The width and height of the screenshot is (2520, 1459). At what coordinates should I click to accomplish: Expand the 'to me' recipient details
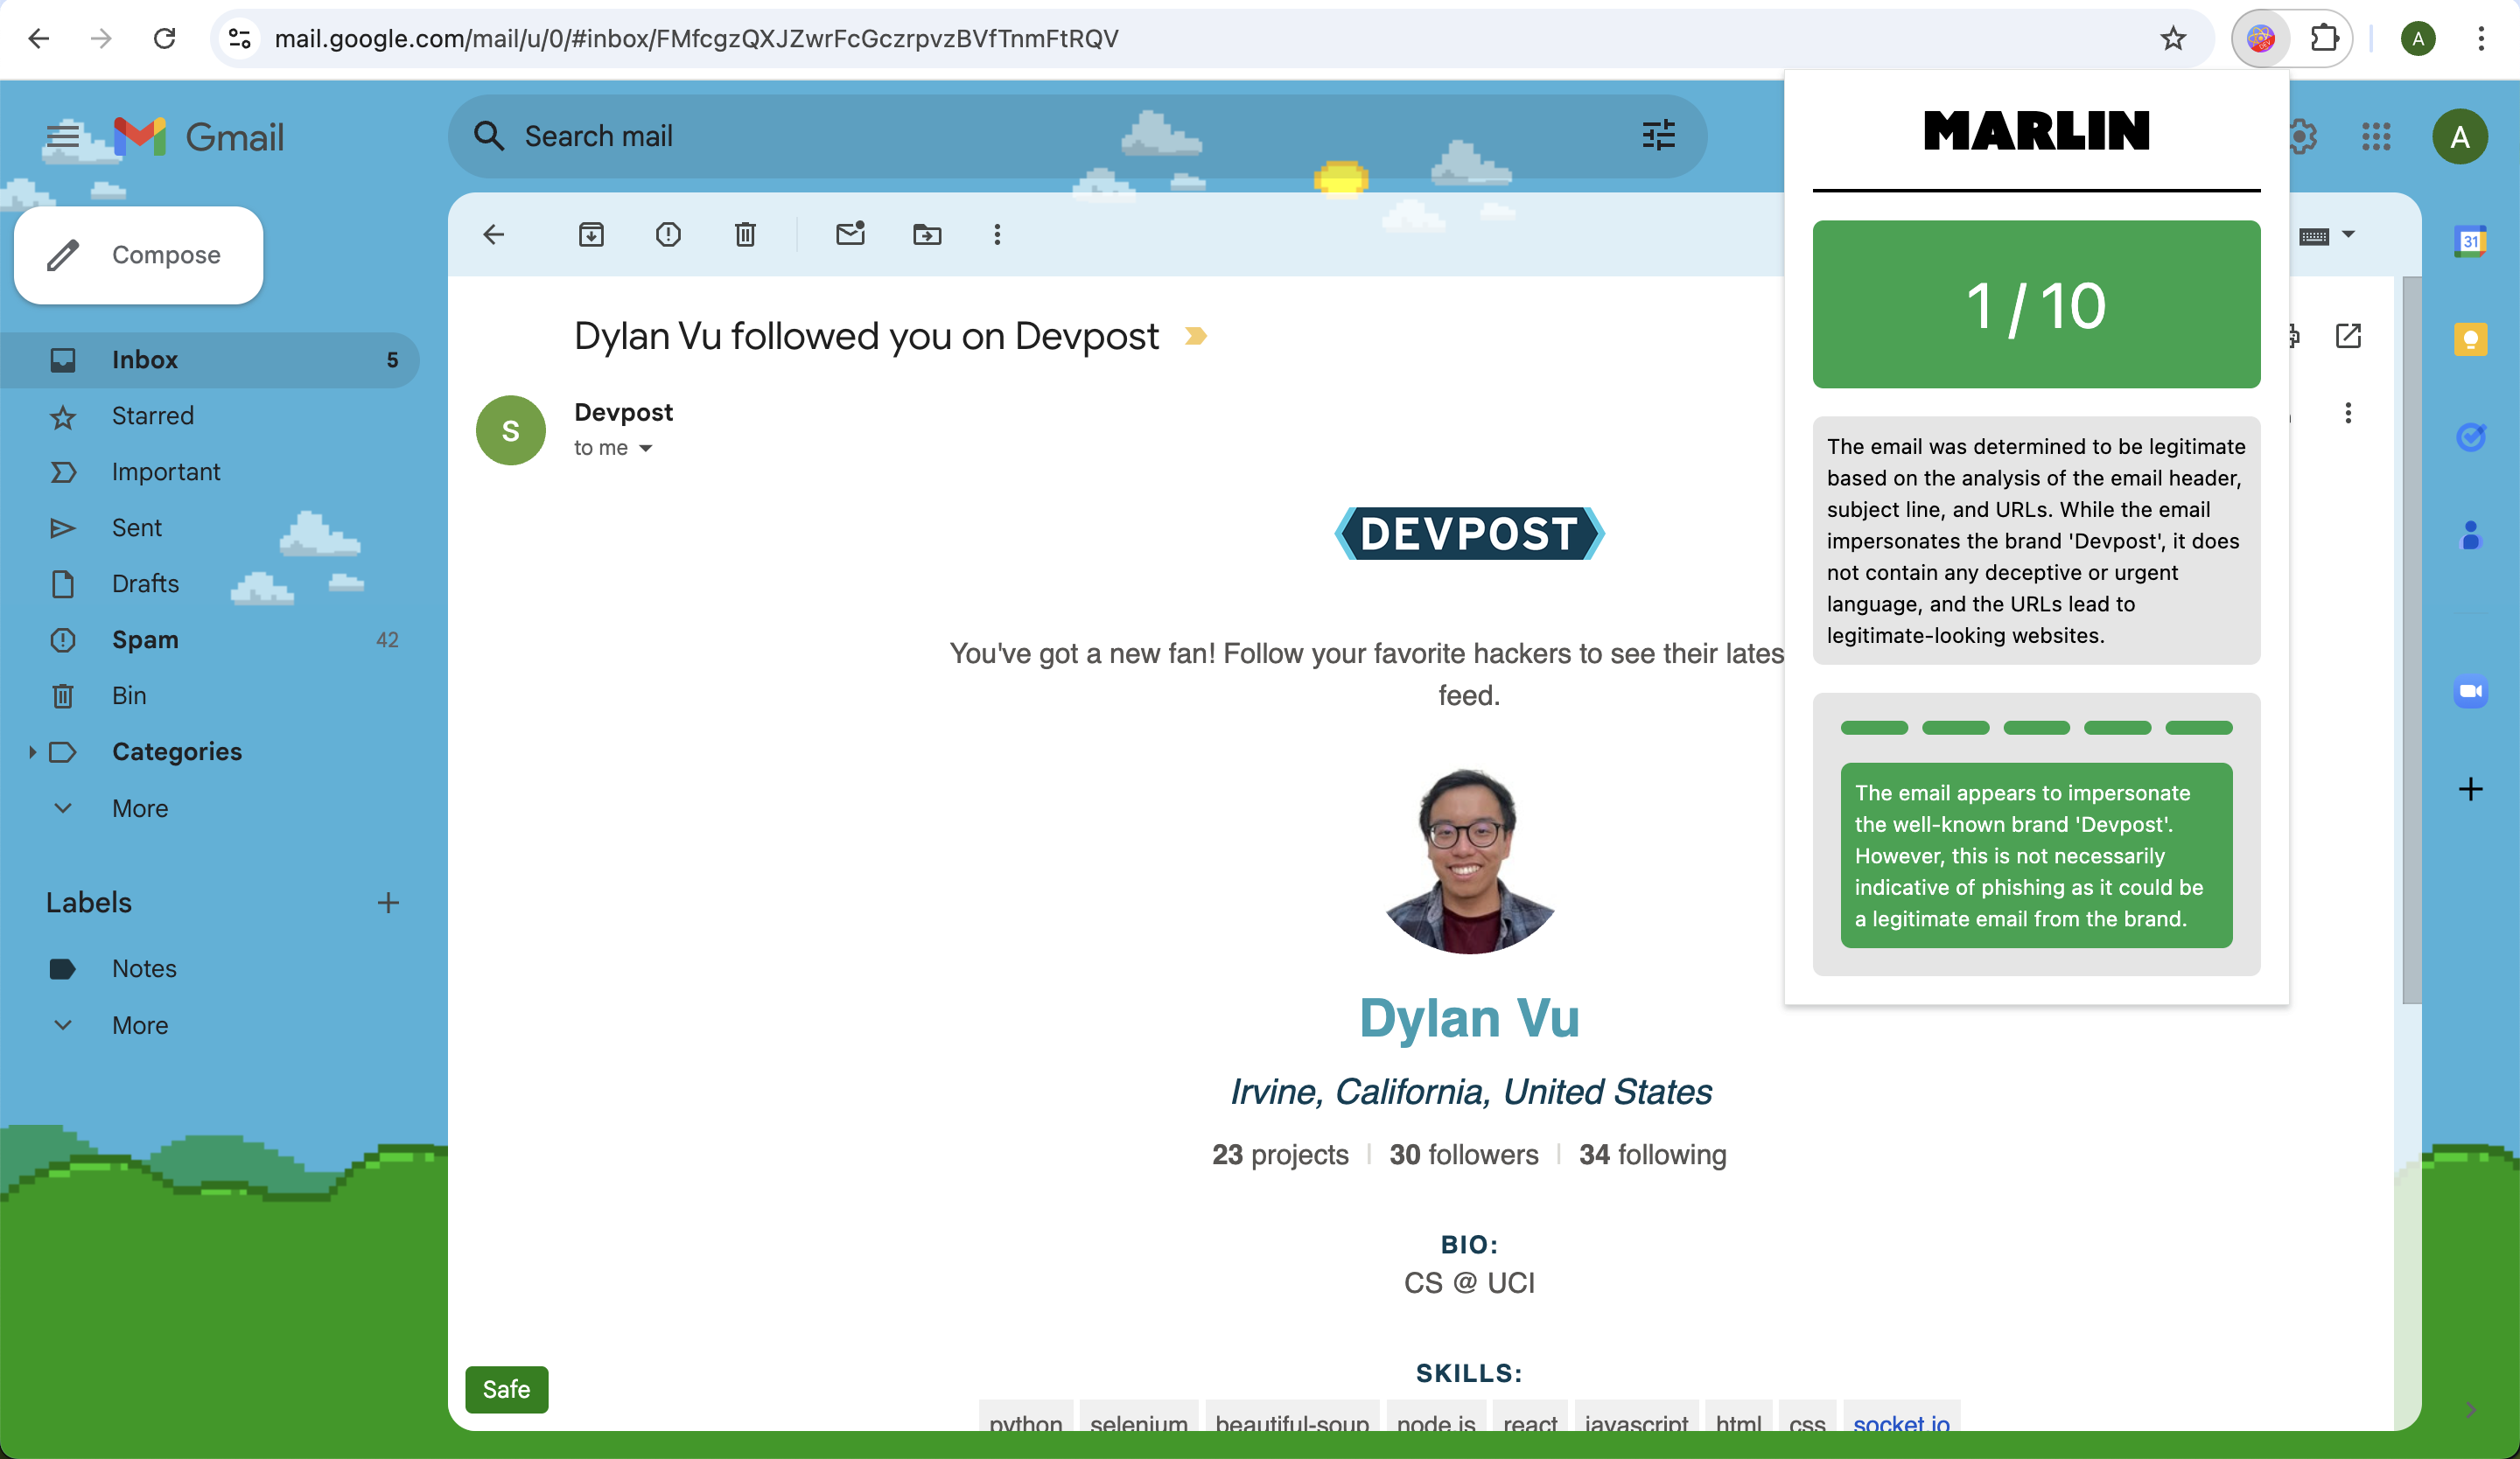(x=645, y=449)
